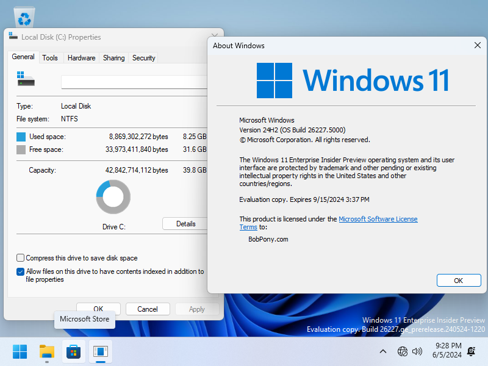Expand hidden icons in the system tray

click(x=383, y=351)
